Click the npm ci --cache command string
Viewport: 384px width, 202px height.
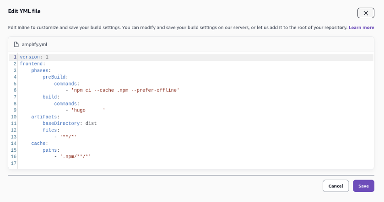125,90
